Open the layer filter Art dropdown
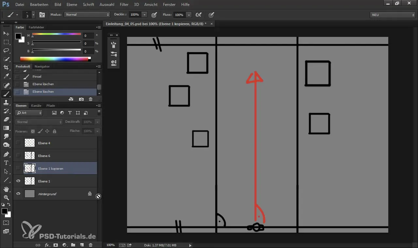 click(29, 113)
